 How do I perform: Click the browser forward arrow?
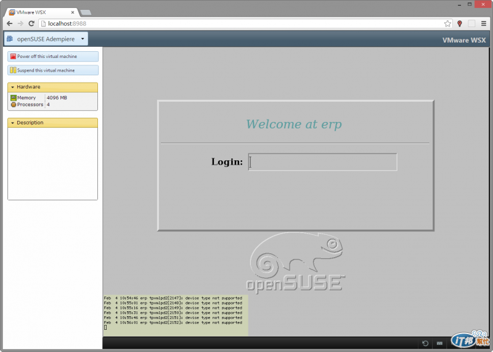[20, 23]
